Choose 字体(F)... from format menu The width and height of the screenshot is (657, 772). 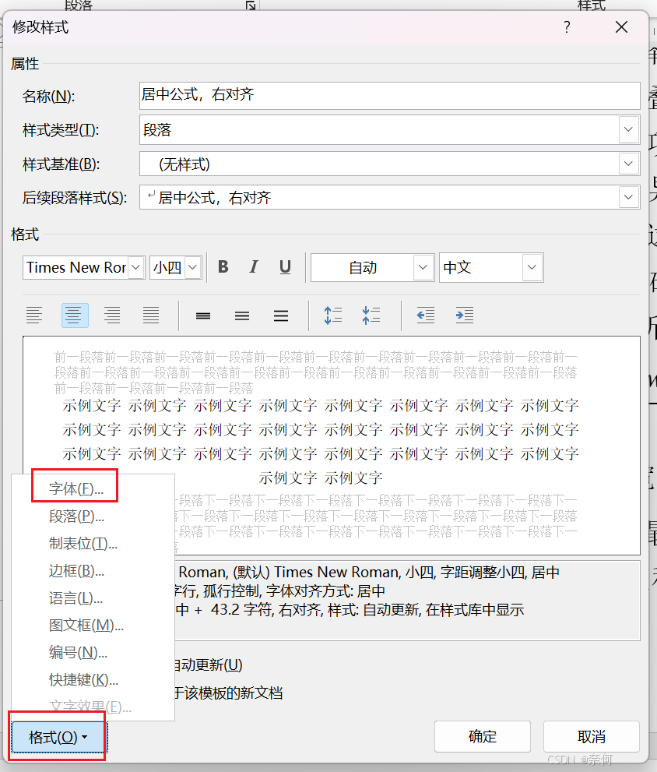pyautogui.click(x=76, y=489)
